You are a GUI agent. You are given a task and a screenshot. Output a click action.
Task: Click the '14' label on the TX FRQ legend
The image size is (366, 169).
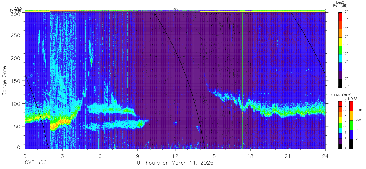click(345, 122)
